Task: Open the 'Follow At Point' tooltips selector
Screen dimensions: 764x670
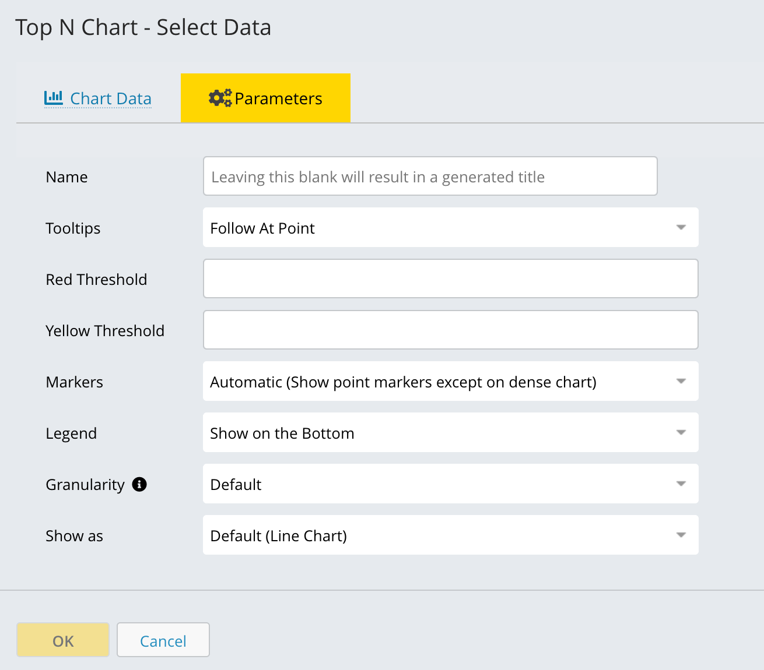Action: (437, 228)
